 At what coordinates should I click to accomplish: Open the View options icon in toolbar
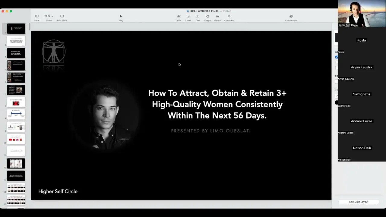coord(37,16)
